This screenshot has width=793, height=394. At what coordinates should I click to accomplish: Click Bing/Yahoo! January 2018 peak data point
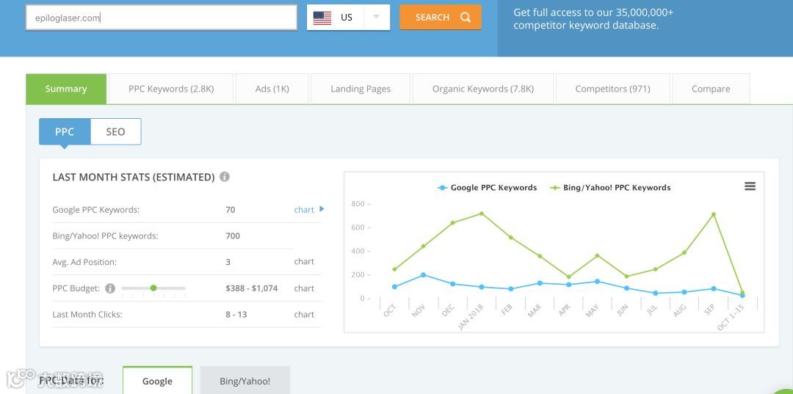[x=482, y=214]
